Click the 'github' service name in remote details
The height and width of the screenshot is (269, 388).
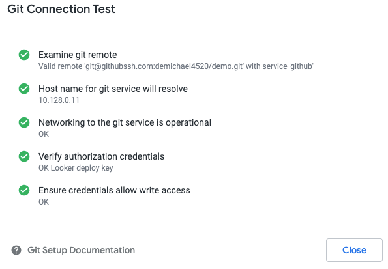pyautogui.click(x=301, y=66)
